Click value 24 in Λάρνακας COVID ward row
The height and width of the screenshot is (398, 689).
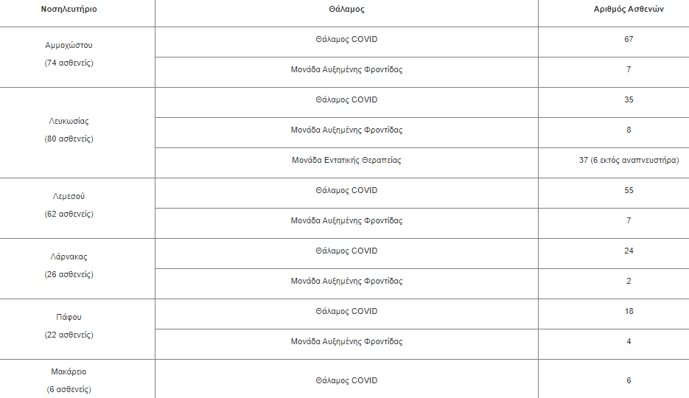click(x=629, y=251)
